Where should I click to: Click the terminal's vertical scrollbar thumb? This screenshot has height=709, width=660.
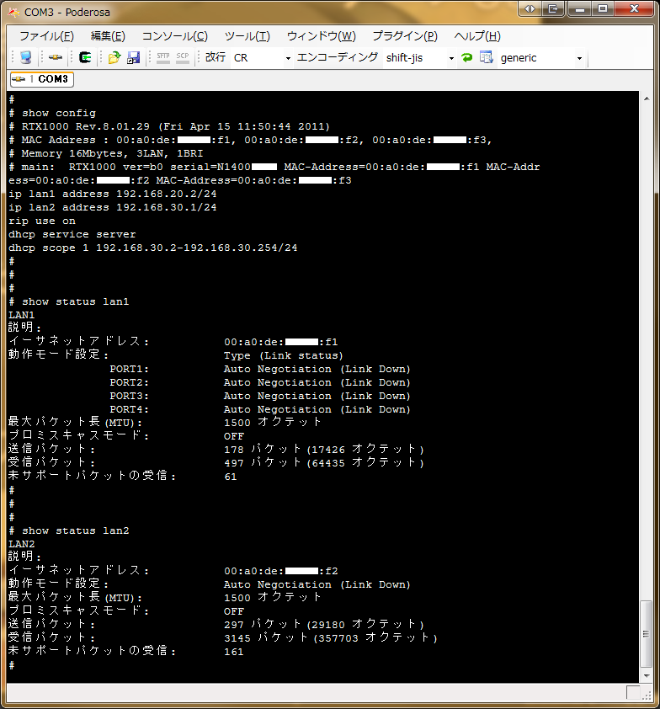pos(646,633)
